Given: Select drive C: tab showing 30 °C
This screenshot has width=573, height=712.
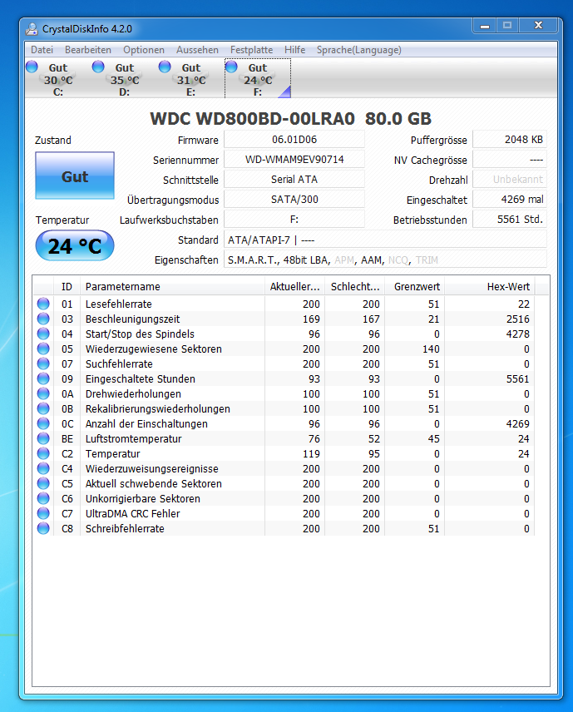Looking at the screenshot, I should click(58, 79).
